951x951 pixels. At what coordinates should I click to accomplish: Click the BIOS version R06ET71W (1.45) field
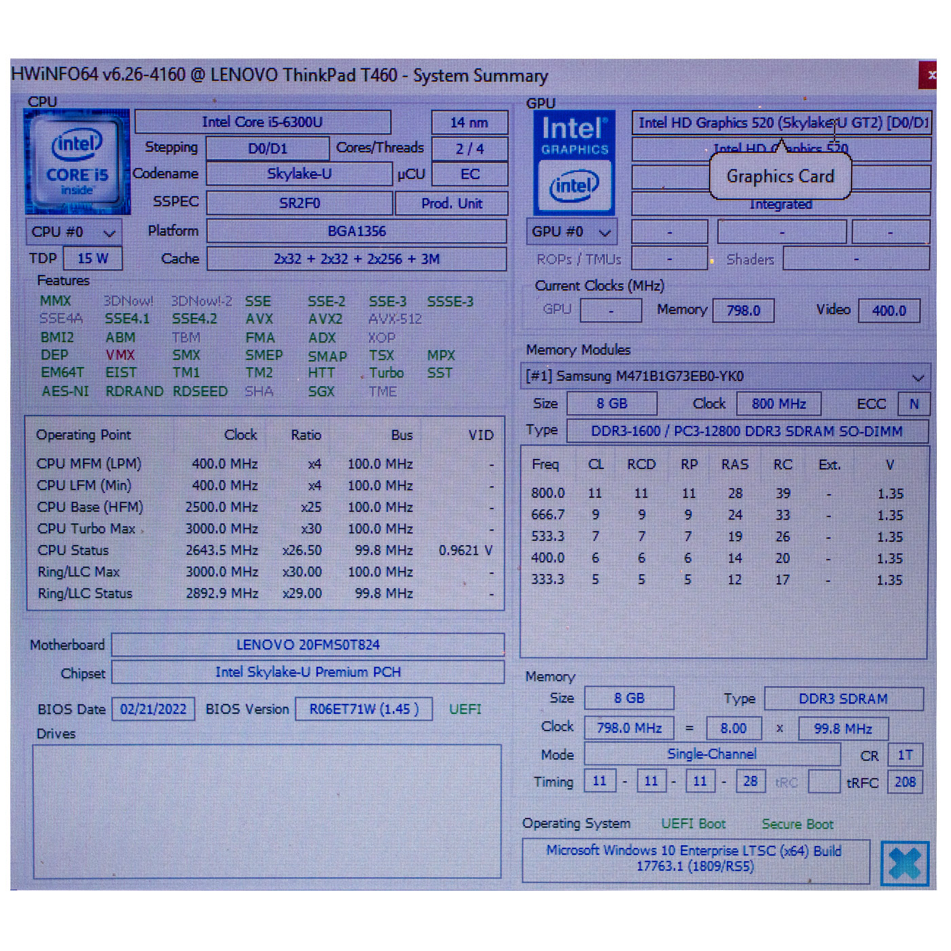point(364,709)
